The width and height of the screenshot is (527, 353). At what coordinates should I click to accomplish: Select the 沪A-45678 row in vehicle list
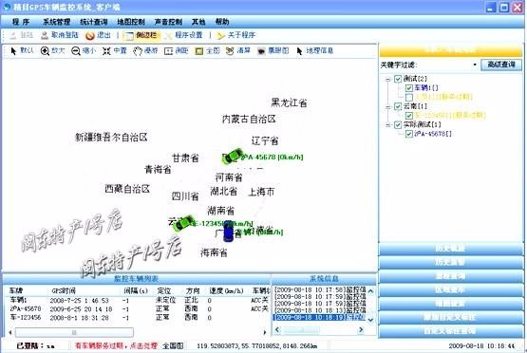coord(138,308)
